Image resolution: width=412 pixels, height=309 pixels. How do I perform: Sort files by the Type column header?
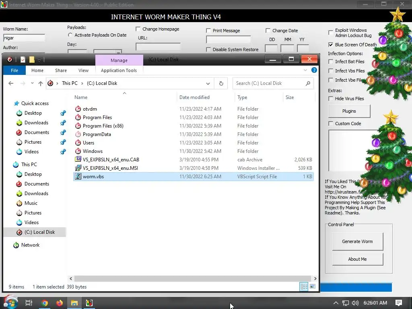click(242, 97)
